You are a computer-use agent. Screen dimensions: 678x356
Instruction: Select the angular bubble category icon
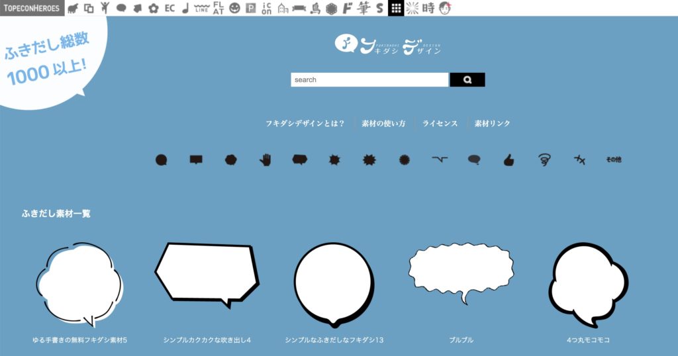pos(300,160)
